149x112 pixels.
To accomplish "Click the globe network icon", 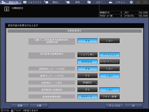I will (131, 2).
